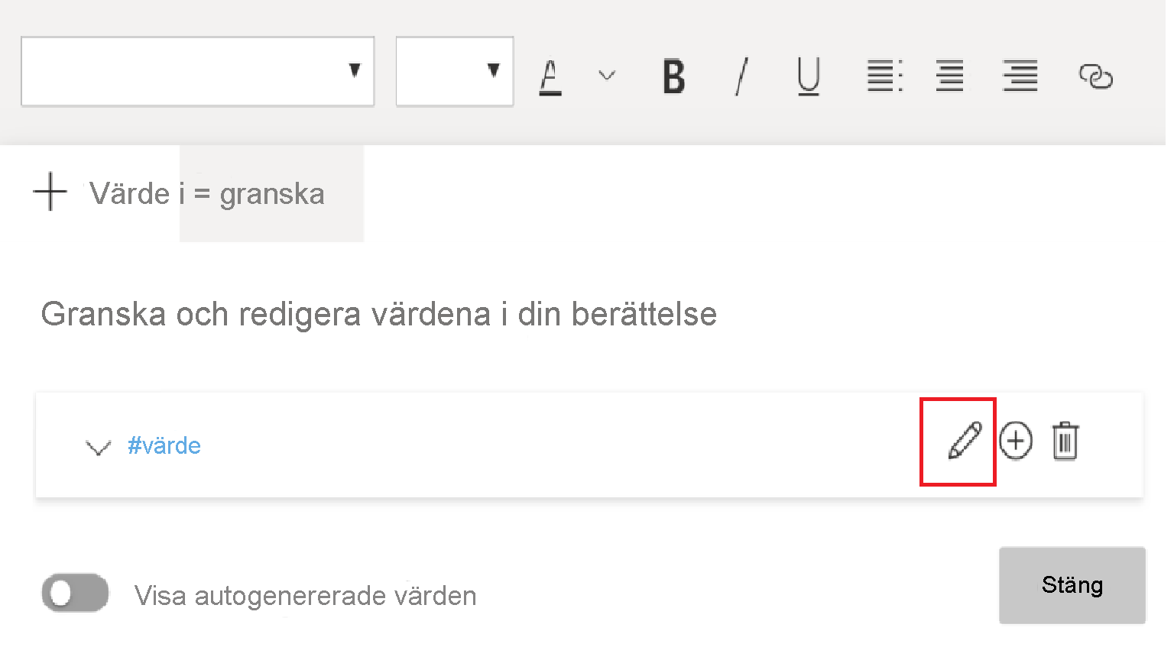The image size is (1174, 660).
Task: Switch to the granska tab
Action: pos(272,193)
